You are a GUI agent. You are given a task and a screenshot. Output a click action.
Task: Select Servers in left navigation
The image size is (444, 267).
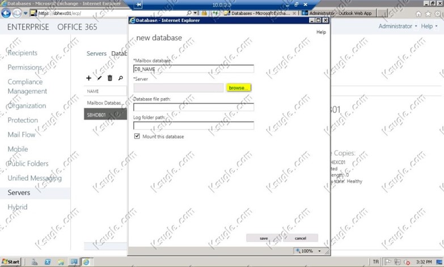click(19, 193)
